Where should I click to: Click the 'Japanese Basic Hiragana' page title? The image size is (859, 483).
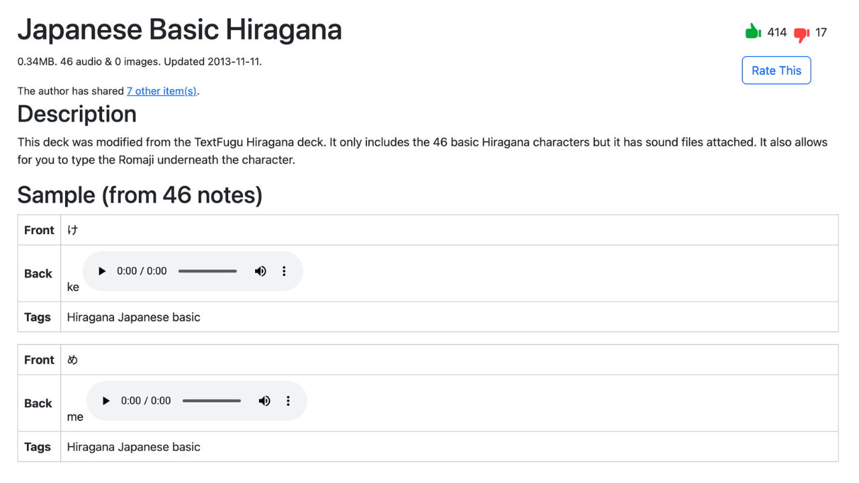(180, 30)
